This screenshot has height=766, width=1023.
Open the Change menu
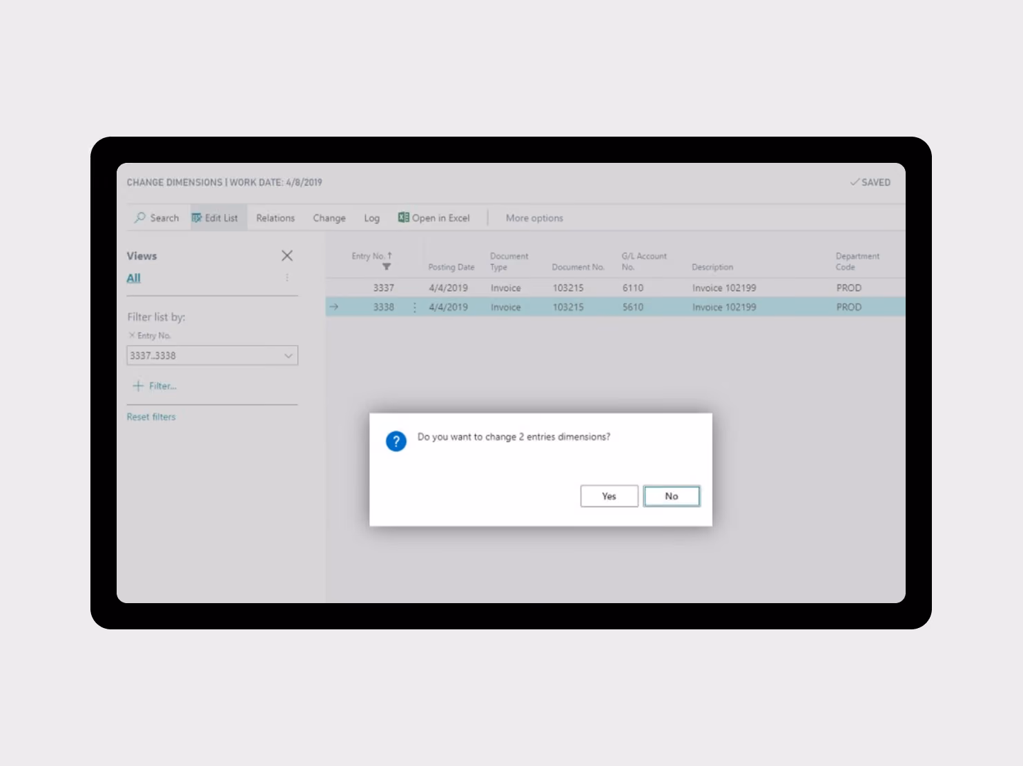[x=329, y=218]
